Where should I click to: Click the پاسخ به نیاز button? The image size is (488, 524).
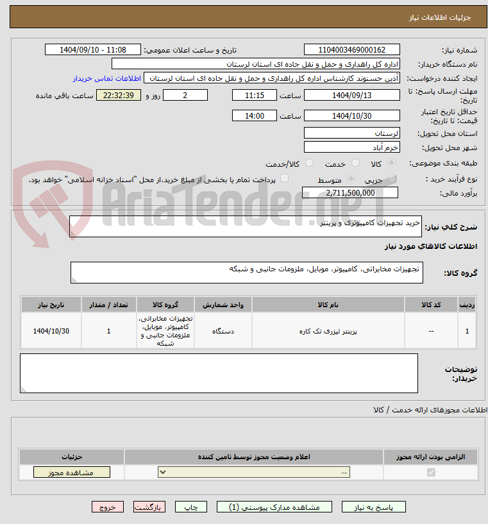point(373,507)
